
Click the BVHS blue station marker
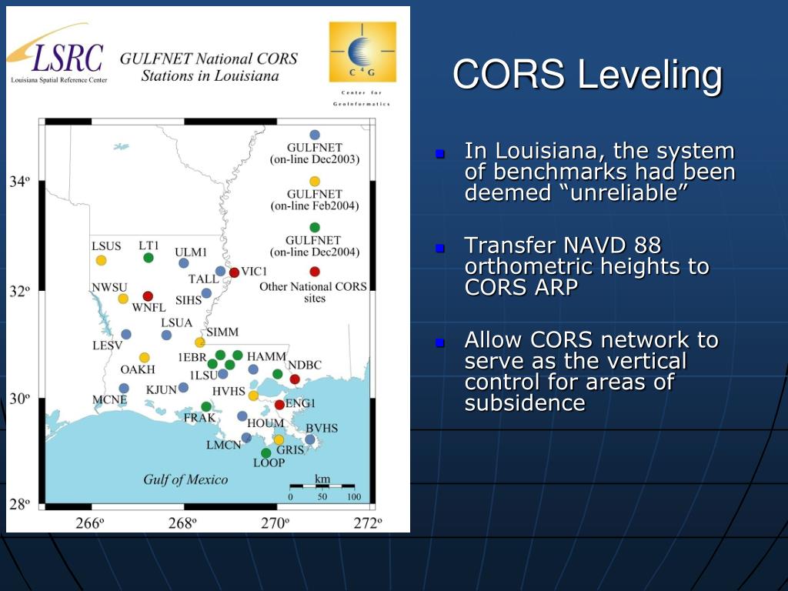click(x=310, y=439)
